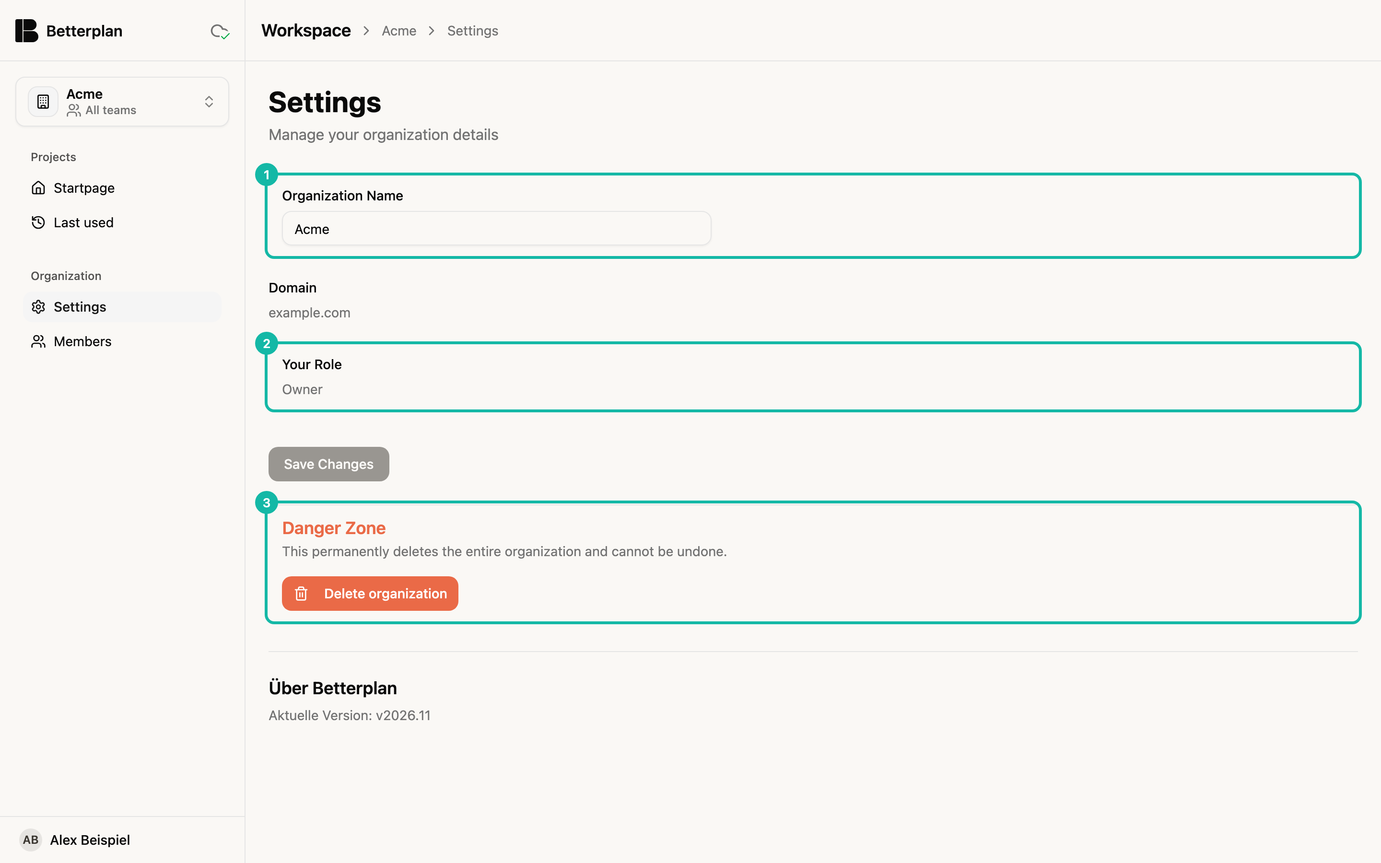1381x863 pixels.
Task: Open Last used in the sidebar
Action: [x=122, y=222]
